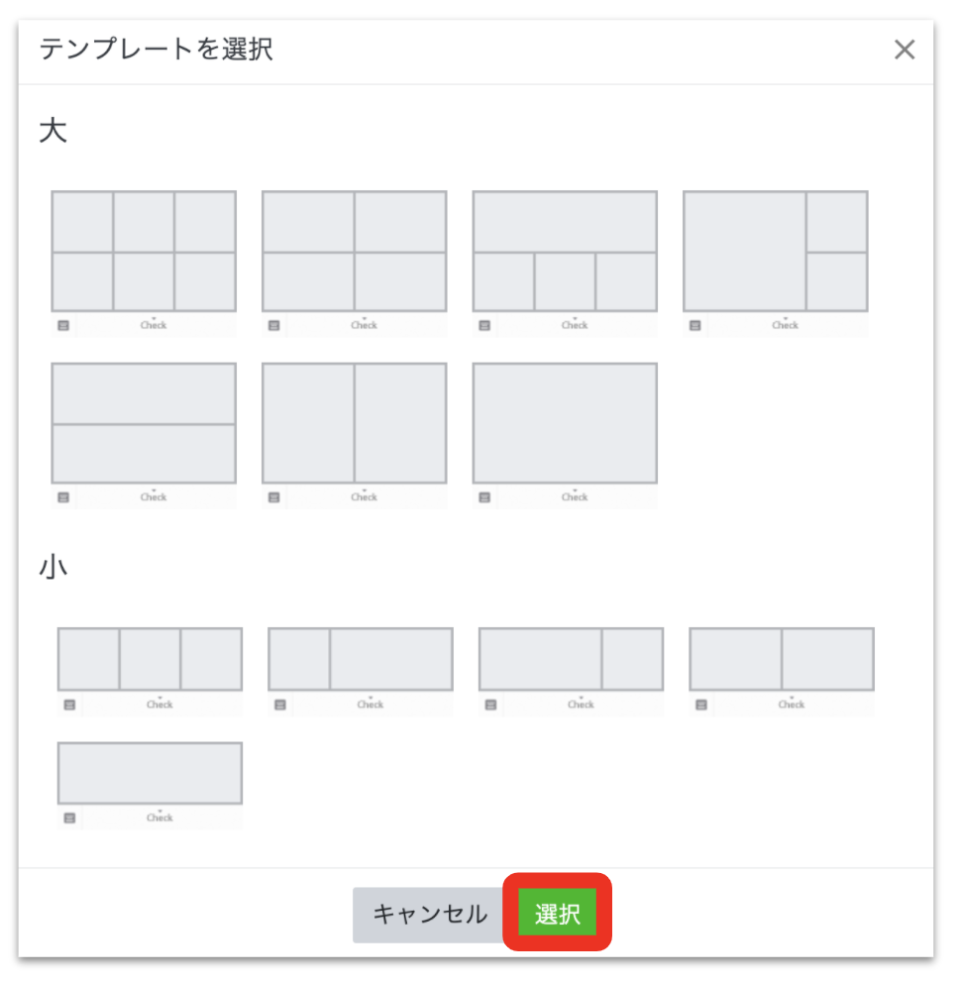Select the large template with one big left area and two right areas
This screenshot has height=985, width=959.
(x=776, y=252)
